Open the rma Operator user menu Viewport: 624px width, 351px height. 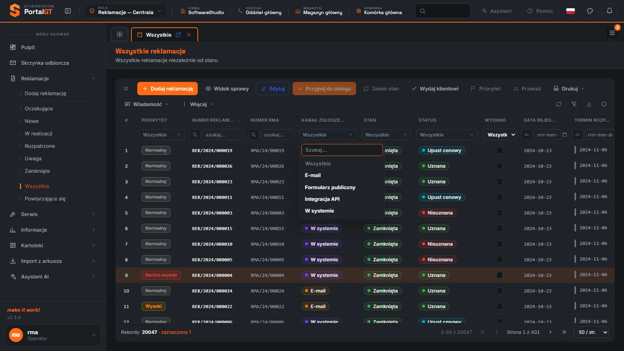point(53,335)
